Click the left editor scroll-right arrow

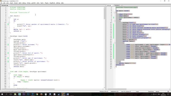point(103,89)
